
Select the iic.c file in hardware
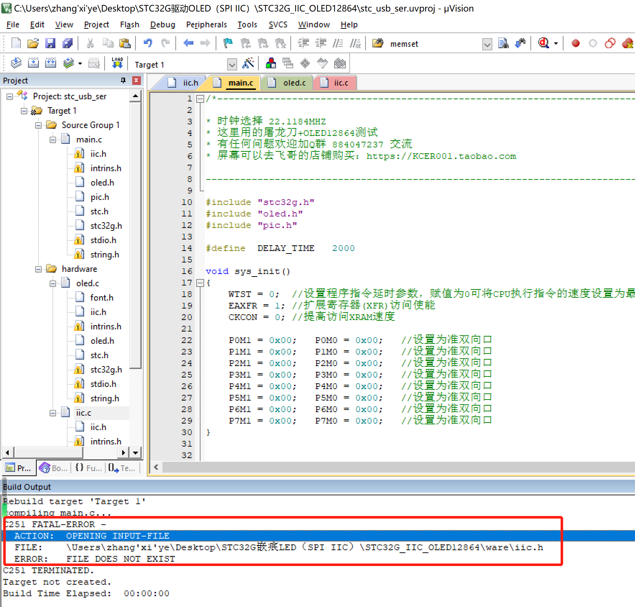(x=83, y=413)
